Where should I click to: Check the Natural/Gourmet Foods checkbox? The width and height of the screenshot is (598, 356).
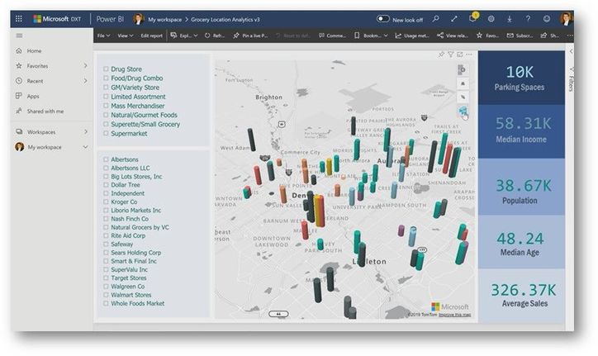click(106, 115)
